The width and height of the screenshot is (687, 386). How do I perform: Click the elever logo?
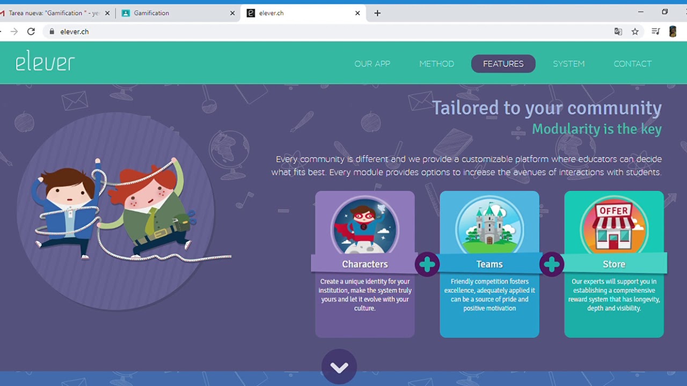[45, 61]
